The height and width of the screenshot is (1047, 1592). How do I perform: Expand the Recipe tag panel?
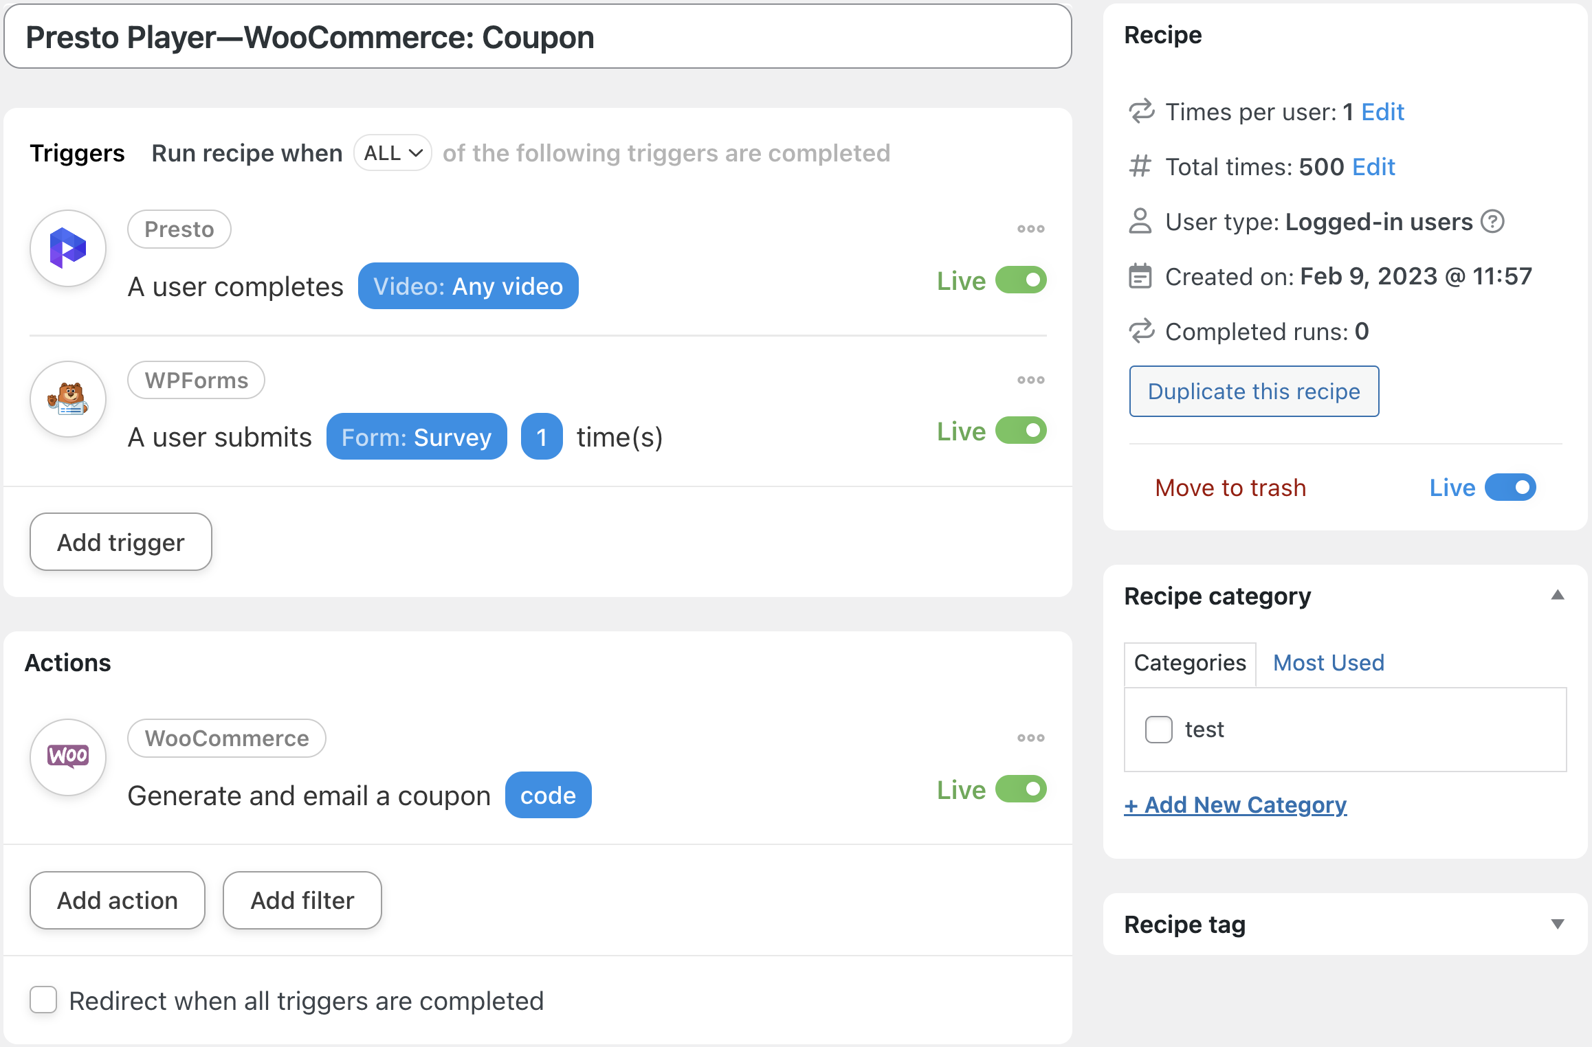point(1558,924)
